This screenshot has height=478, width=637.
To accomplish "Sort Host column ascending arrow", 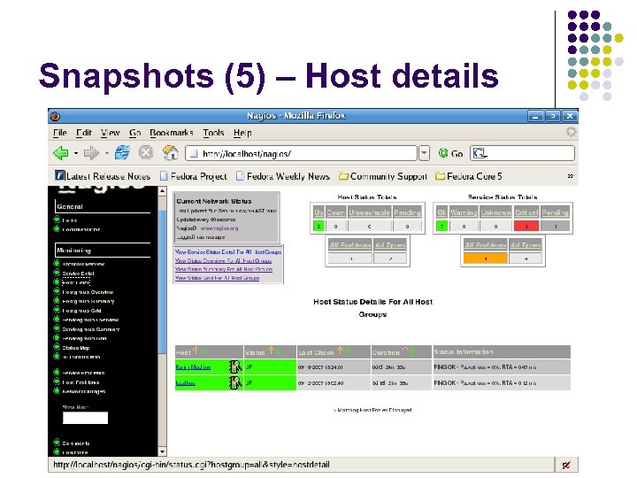I will tap(196, 350).
